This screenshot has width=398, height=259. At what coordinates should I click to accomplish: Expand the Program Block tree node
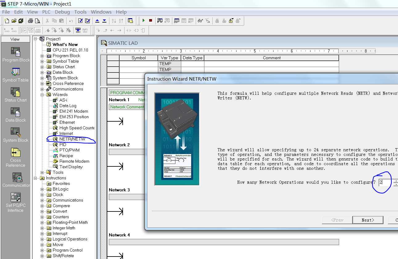(42, 56)
